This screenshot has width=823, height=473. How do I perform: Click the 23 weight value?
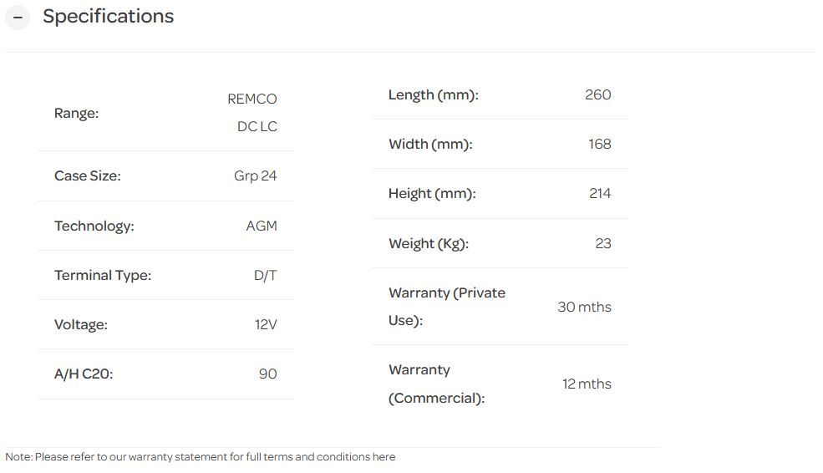coord(602,243)
